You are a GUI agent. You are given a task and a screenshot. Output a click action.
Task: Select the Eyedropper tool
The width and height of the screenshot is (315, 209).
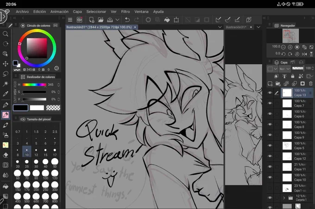(6, 94)
